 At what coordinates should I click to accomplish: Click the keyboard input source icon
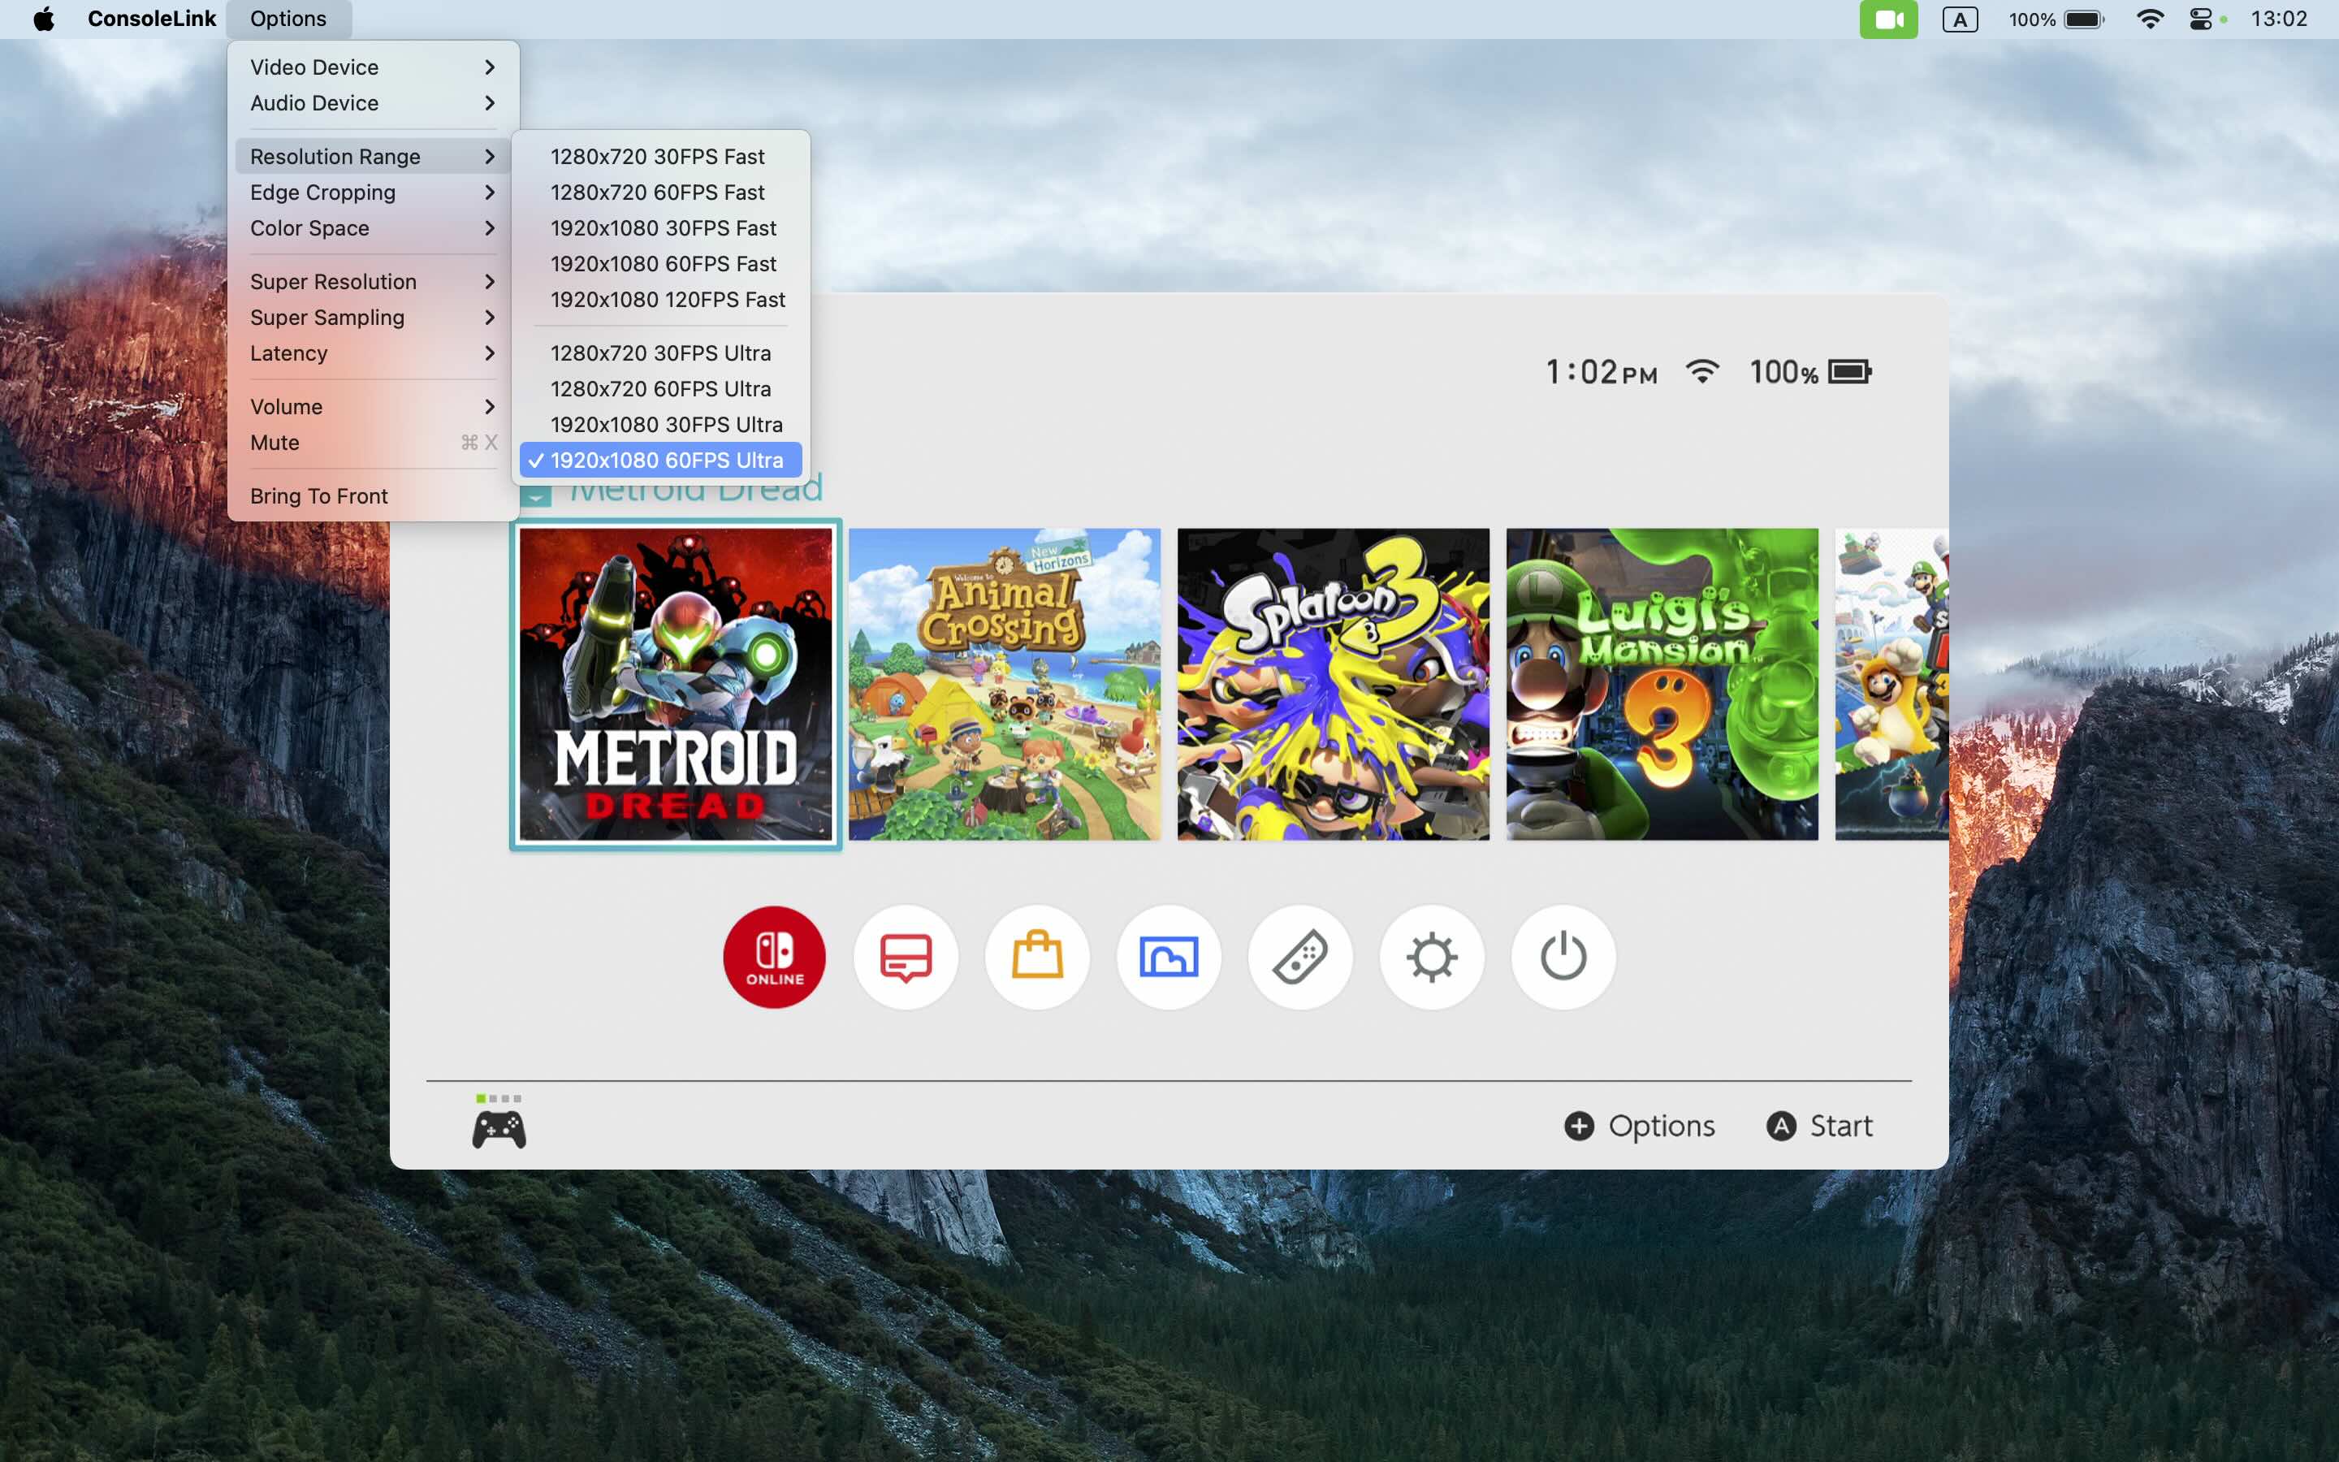(1960, 19)
